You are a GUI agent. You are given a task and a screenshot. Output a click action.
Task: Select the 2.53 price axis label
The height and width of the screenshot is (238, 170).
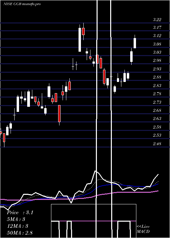157,135
